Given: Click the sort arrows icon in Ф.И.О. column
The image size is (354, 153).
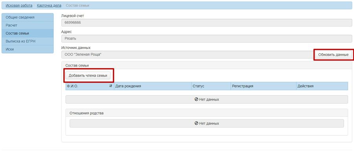Looking at the screenshot, I should (111, 86).
